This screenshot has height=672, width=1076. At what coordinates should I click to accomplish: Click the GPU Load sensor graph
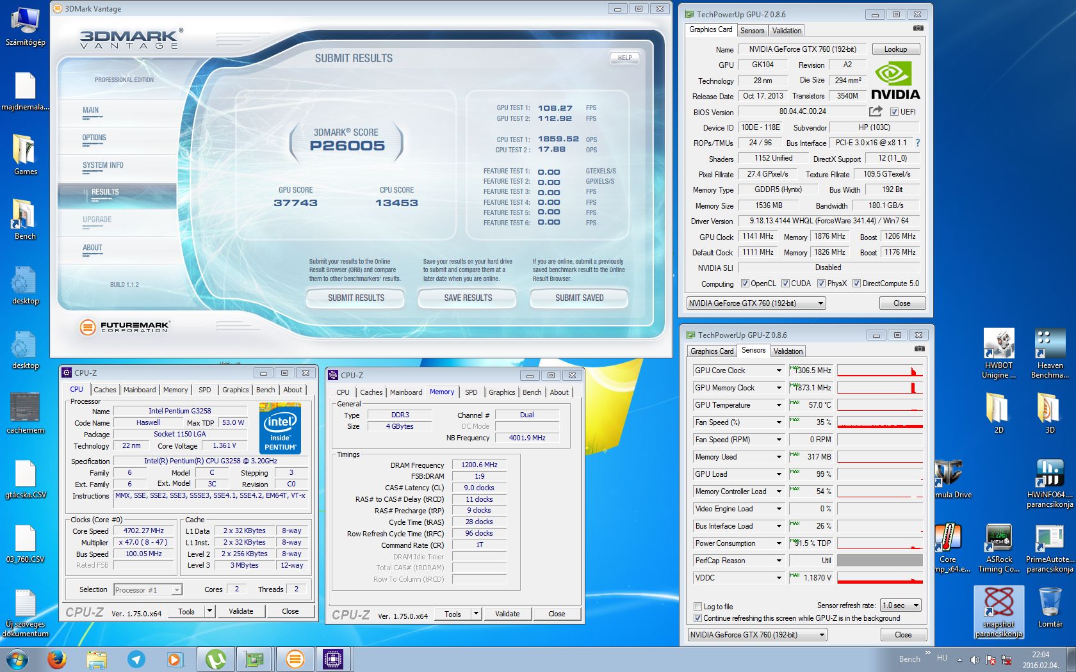[880, 474]
